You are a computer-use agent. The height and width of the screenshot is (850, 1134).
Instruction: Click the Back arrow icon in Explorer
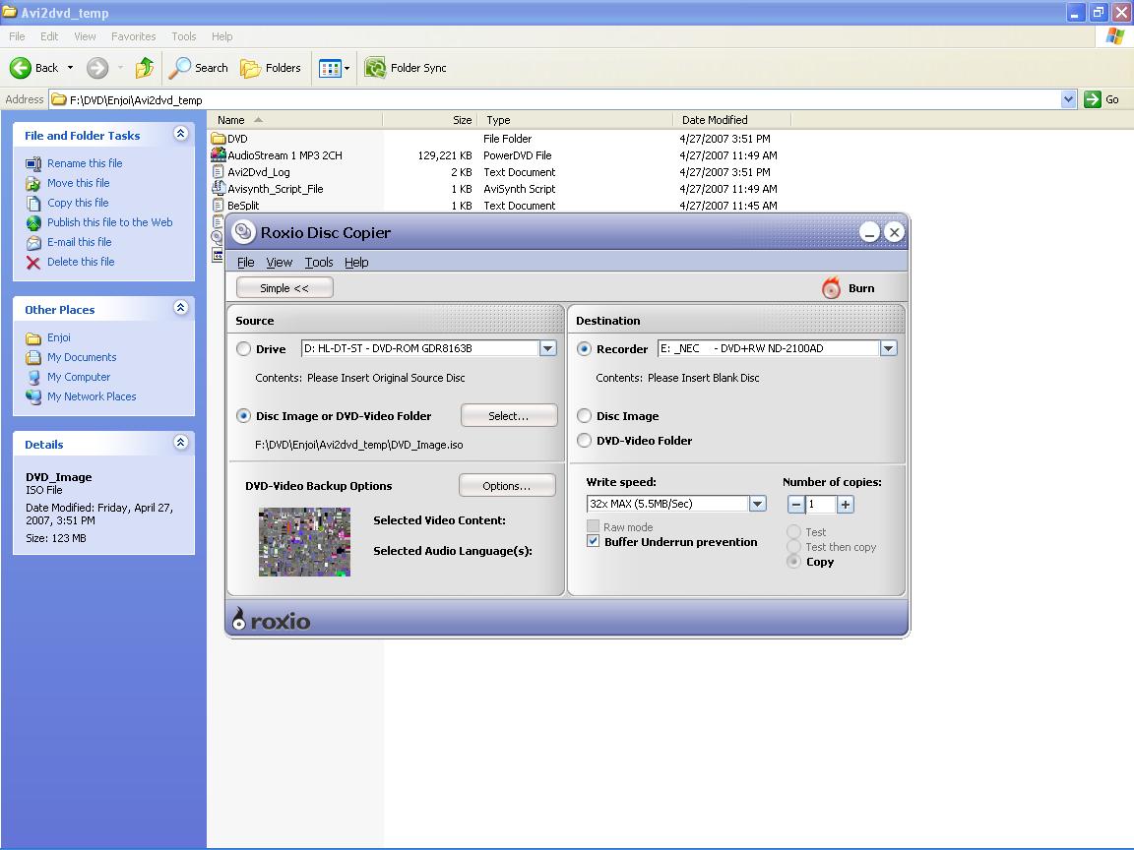[21, 68]
